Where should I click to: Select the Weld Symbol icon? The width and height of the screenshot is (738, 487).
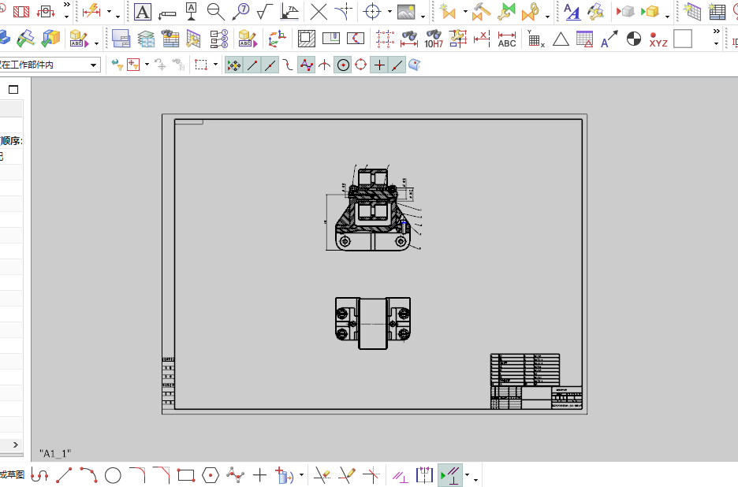pos(289,12)
